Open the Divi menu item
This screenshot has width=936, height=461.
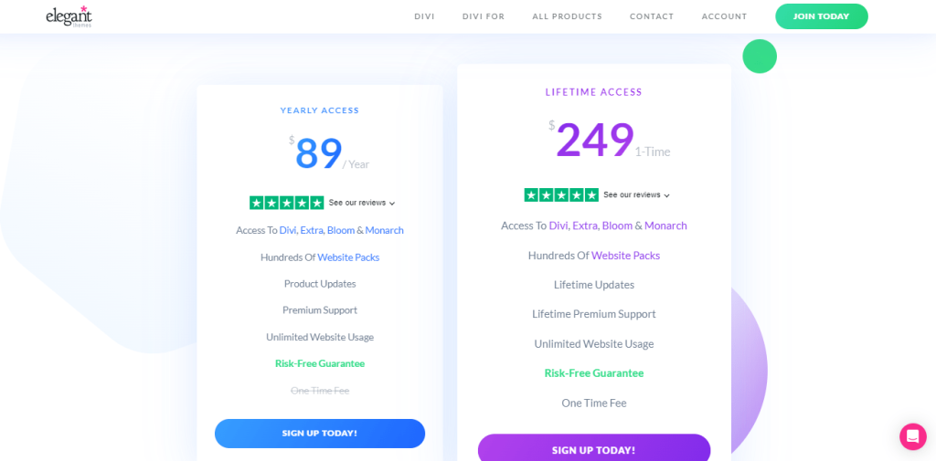(424, 16)
